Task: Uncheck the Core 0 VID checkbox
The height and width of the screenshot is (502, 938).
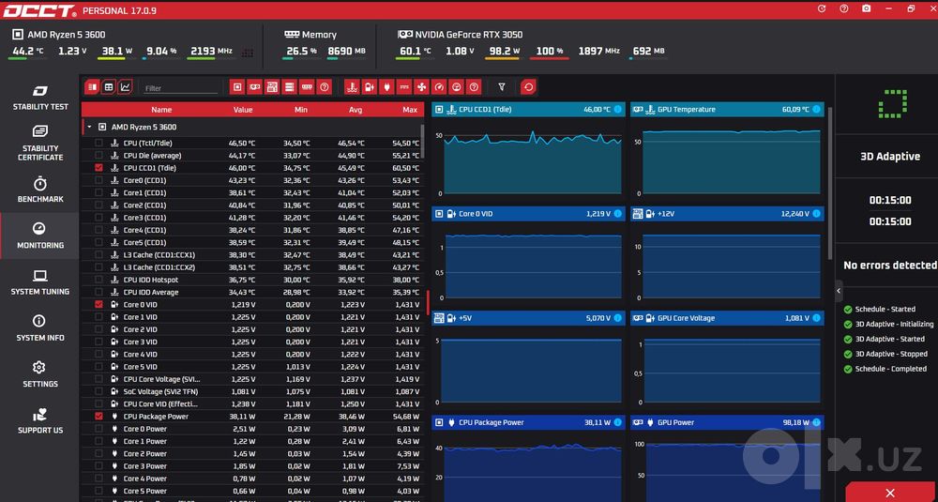Action: point(98,305)
